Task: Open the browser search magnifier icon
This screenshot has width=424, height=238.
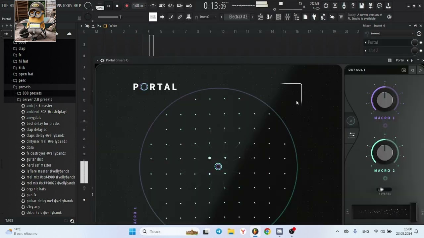Action: (72, 221)
